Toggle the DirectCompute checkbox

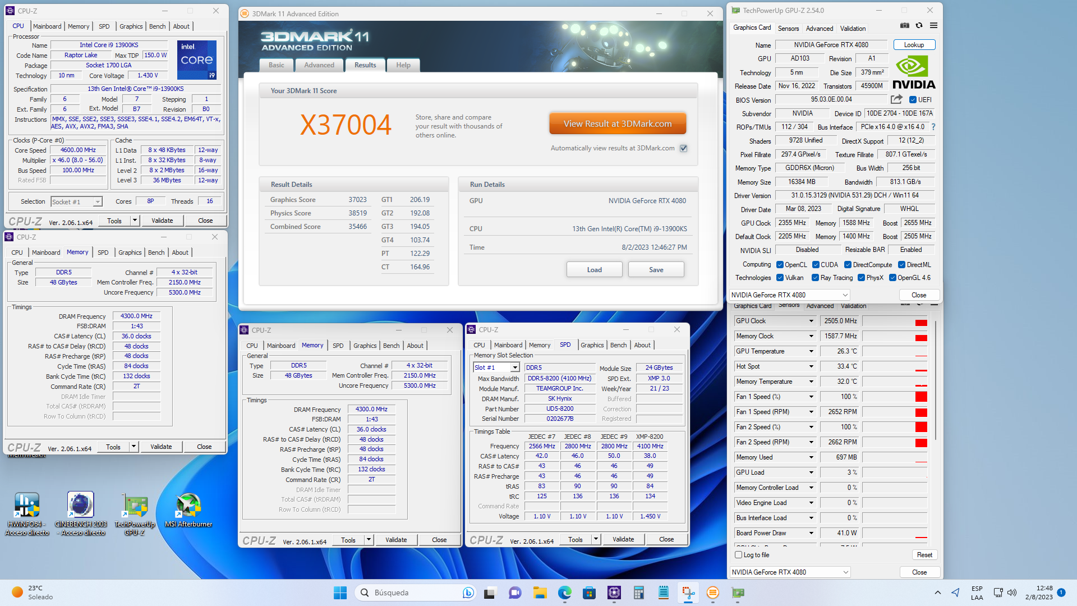(x=848, y=265)
